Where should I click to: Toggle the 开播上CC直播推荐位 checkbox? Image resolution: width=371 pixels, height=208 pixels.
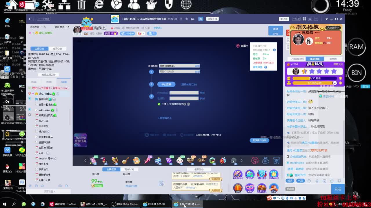(x=159, y=104)
